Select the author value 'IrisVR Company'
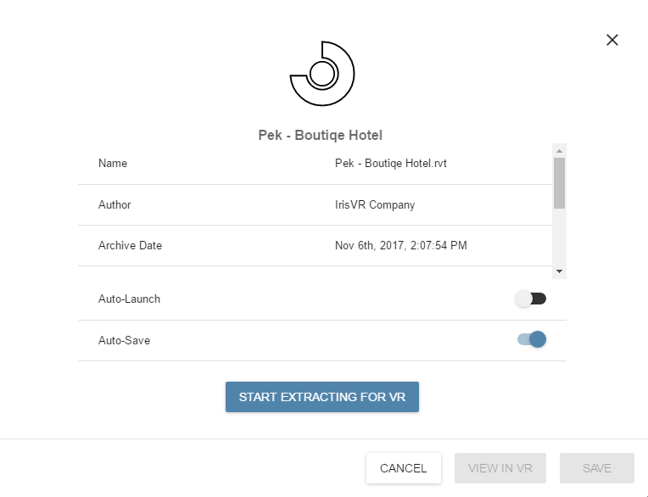648x497 pixels. pos(375,205)
